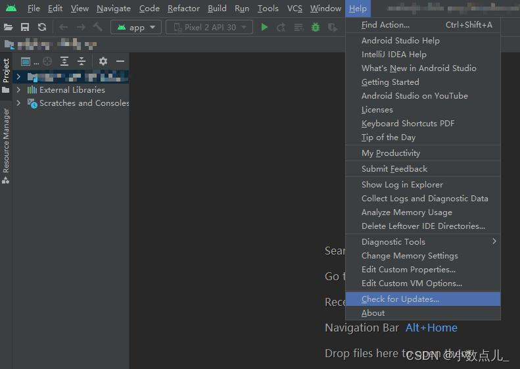This screenshot has width=520, height=369.
Task: Click the Android Studio logo icon
Action: point(11,8)
